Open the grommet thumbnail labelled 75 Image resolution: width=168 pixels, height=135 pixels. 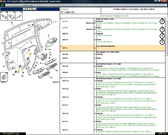[x=4, y=77]
